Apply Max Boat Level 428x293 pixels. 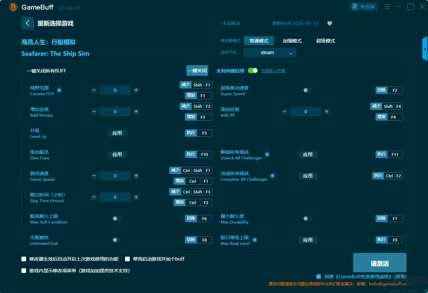pos(308,240)
